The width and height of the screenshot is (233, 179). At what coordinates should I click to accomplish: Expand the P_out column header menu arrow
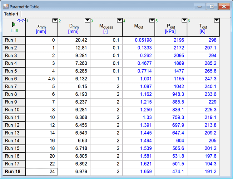click(x=184, y=21)
